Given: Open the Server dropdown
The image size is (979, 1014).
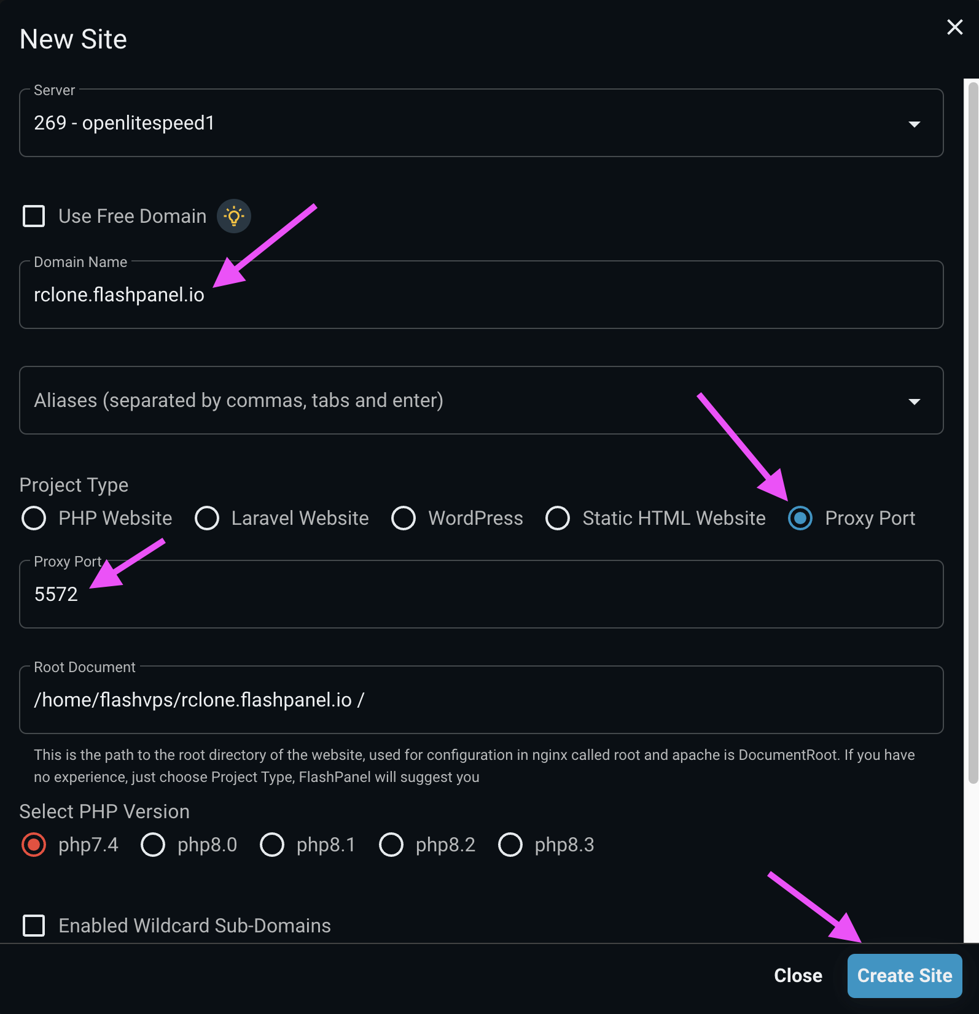Looking at the screenshot, I should (914, 123).
